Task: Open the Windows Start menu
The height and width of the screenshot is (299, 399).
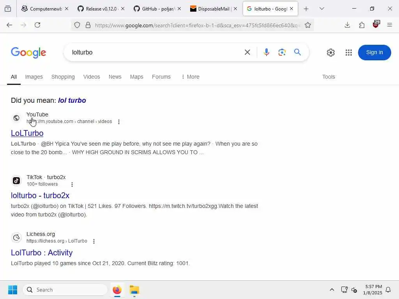Action: pyautogui.click(x=12, y=290)
